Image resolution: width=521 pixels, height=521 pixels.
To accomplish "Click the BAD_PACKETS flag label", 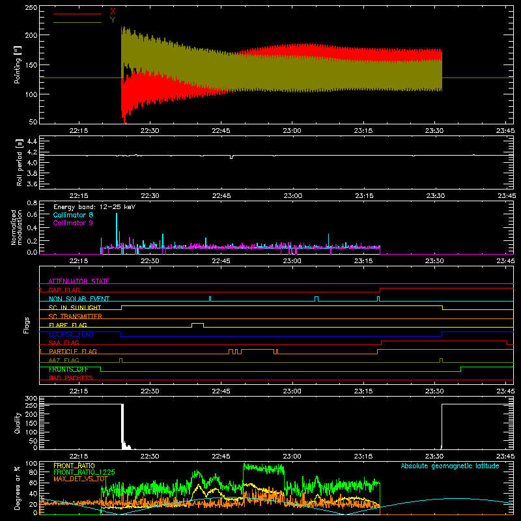I will coord(71,378).
